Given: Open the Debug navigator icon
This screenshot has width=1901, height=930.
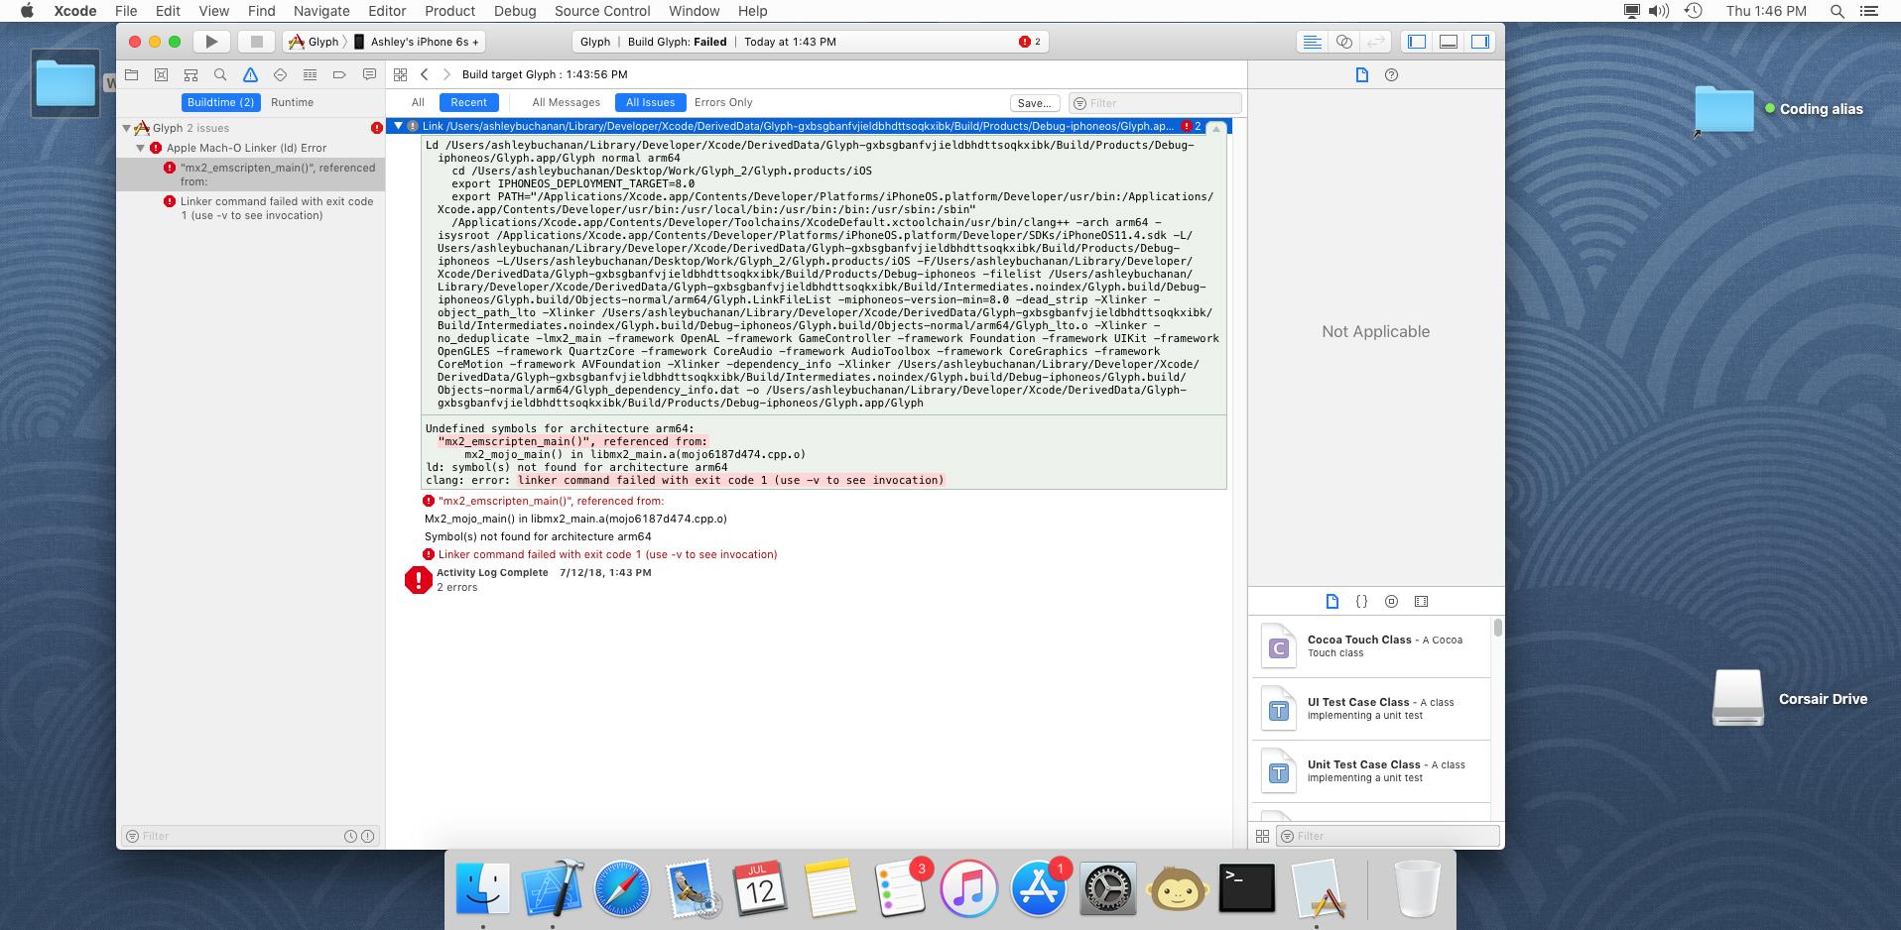Looking at the screenshot, I should [311, 73].
